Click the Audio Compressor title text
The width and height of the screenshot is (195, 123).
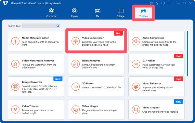click(x=153, y=38)
